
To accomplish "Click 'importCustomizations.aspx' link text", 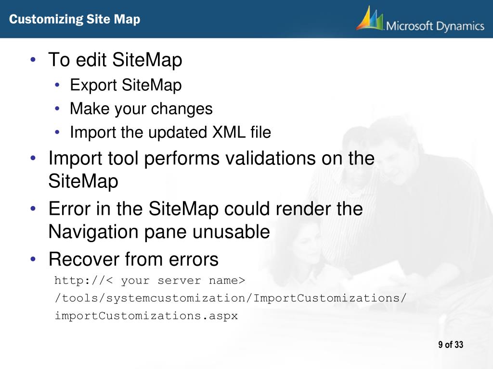I will (146, 315).
